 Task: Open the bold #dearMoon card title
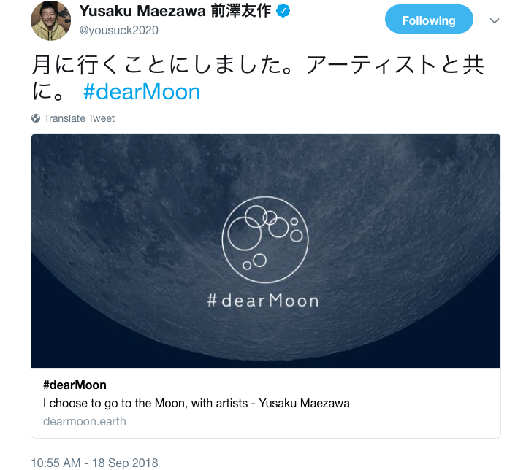click(x=75, y=385)
